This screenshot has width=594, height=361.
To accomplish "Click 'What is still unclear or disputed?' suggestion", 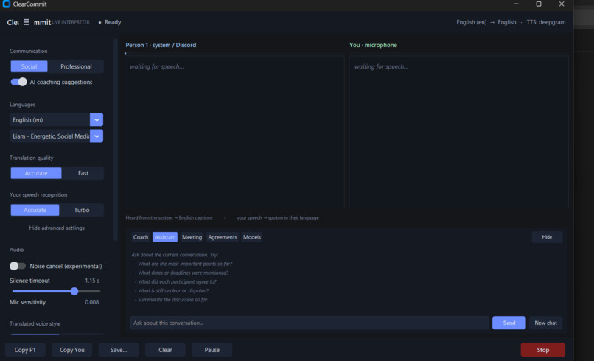I will [173, 291].
